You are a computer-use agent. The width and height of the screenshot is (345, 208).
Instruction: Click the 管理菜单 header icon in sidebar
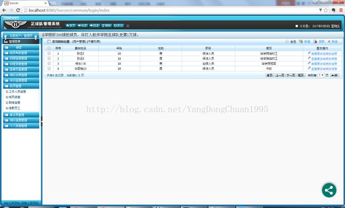point(6,41)
